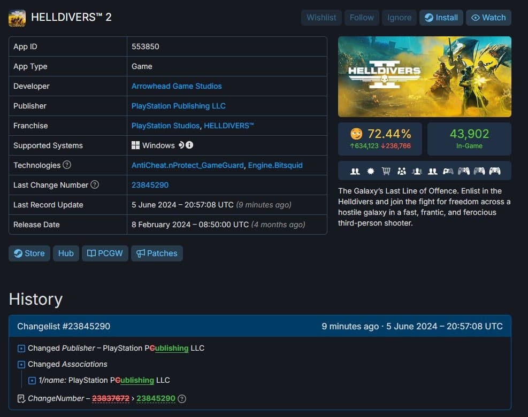Open Changelist #23845290 header link
528x417 pixels.
(x=64, y=326)
